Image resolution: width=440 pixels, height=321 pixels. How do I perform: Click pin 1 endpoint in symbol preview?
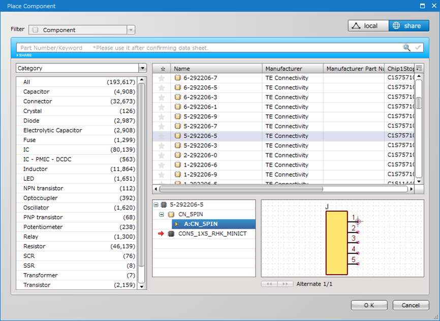(358, 221)
